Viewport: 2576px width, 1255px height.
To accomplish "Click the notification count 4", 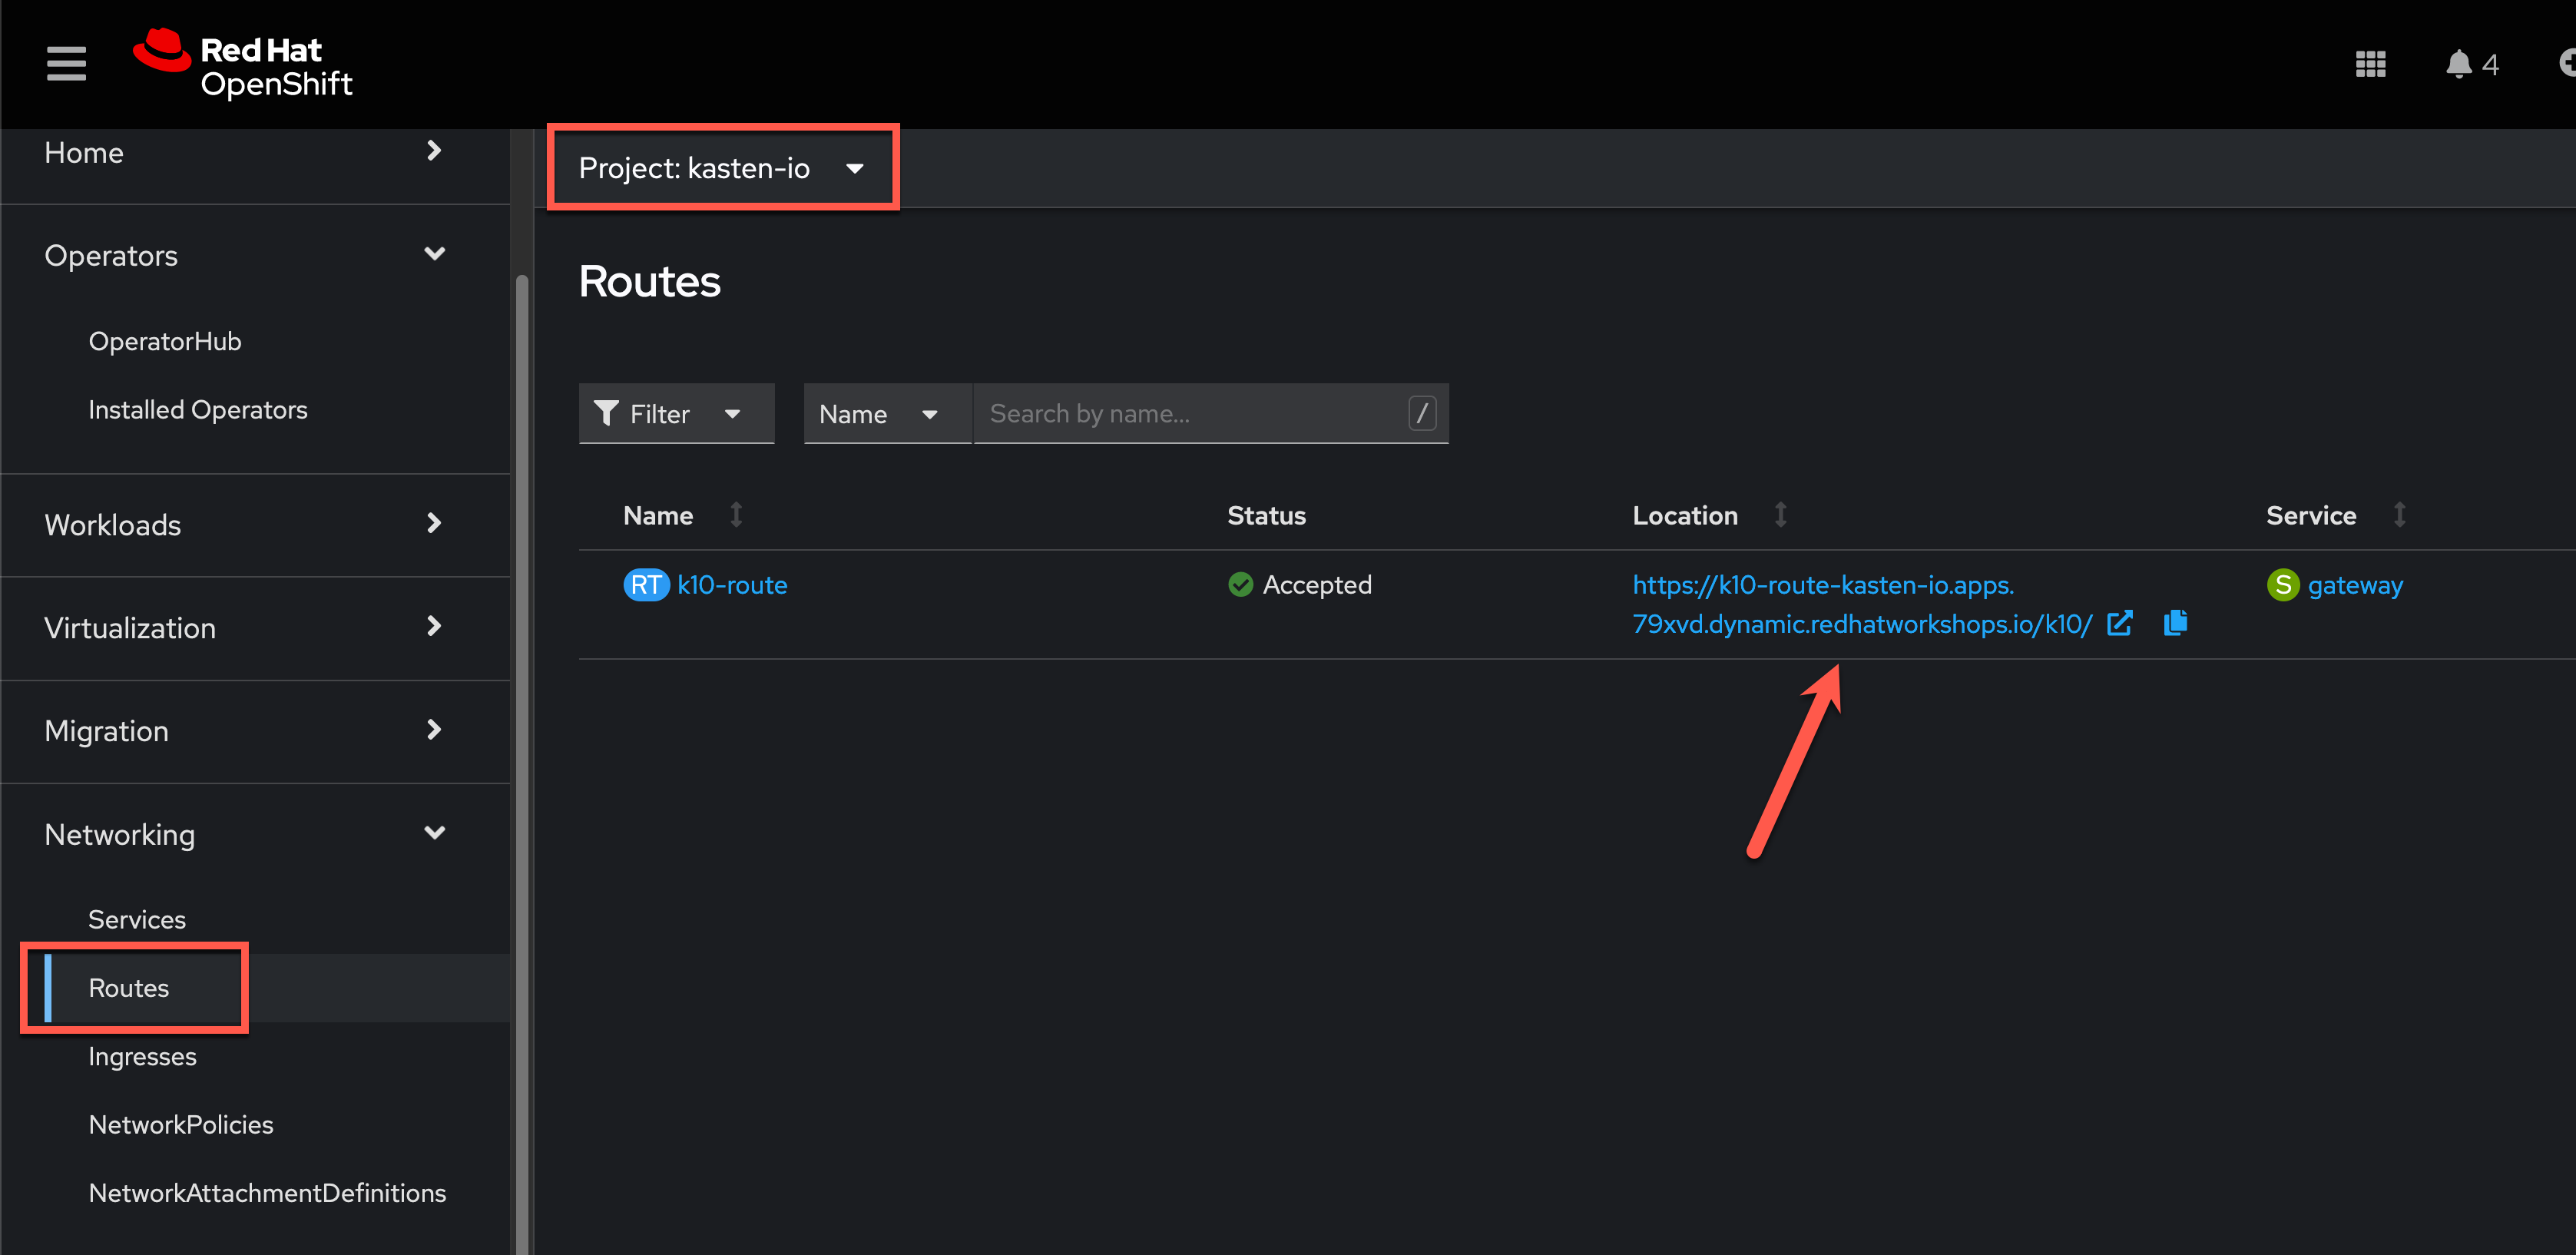I will 2489,65.
